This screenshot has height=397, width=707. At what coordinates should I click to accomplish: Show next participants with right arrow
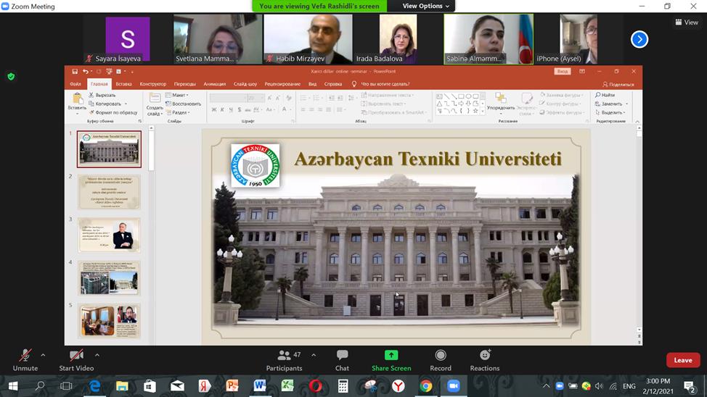(639, 39)
